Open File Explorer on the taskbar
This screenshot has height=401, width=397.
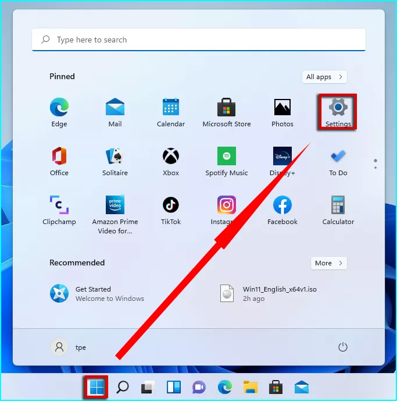(x=251, y=387)
